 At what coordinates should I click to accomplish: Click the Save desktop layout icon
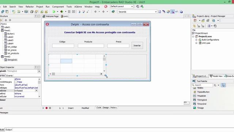point(137,7)
